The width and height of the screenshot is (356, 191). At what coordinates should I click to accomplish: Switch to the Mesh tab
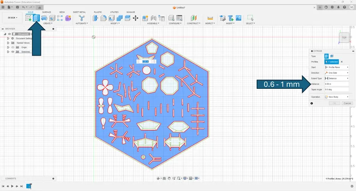[x=62, y=12]
